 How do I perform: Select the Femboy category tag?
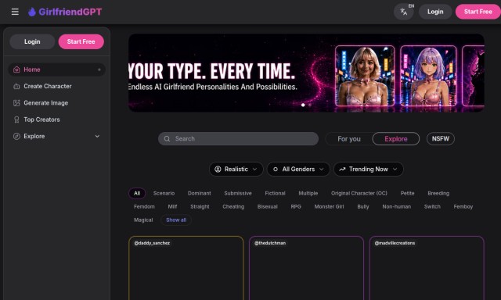[x=463, y=206]
